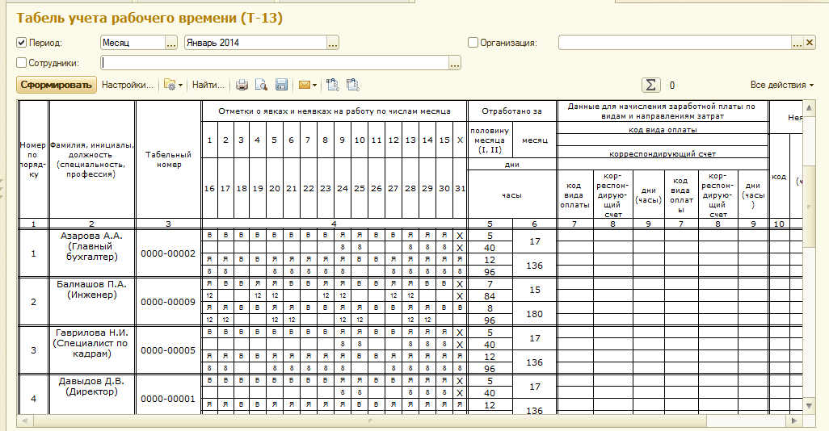
Task: Click the save floppy disk icon
Action: pos(282,85)
